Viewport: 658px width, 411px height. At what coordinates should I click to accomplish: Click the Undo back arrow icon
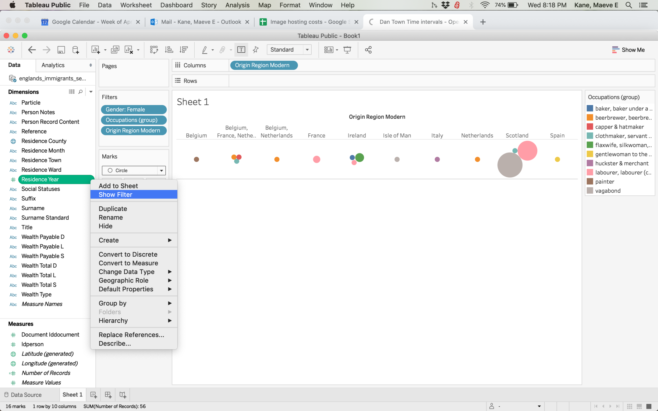point(32,50)
